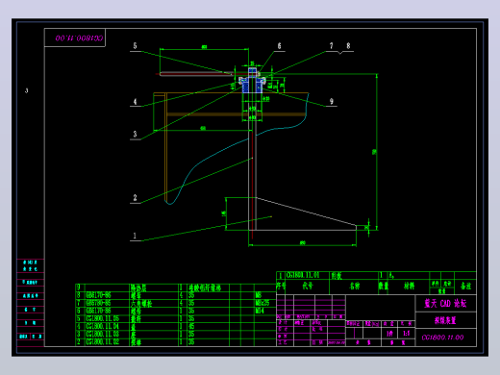
Task: Click balloon number 1 callout
Action: [x=135, y=237]
